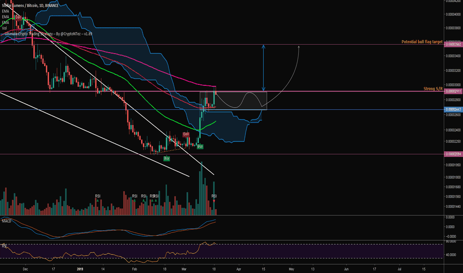Viewport: 463px width, 273px height.
Task: Select the blue vertical measurement arrow
Action: pyautogui.click(x=263, y=68)
